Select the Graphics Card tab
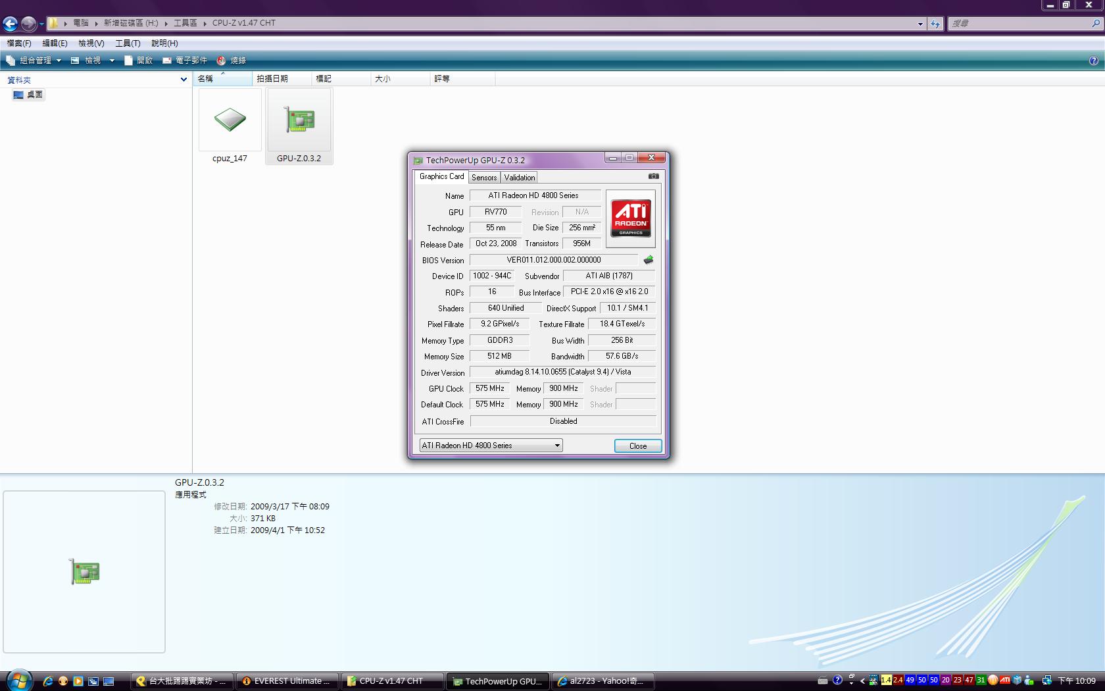Screen dimensions: 1105x691 [441, 176]
